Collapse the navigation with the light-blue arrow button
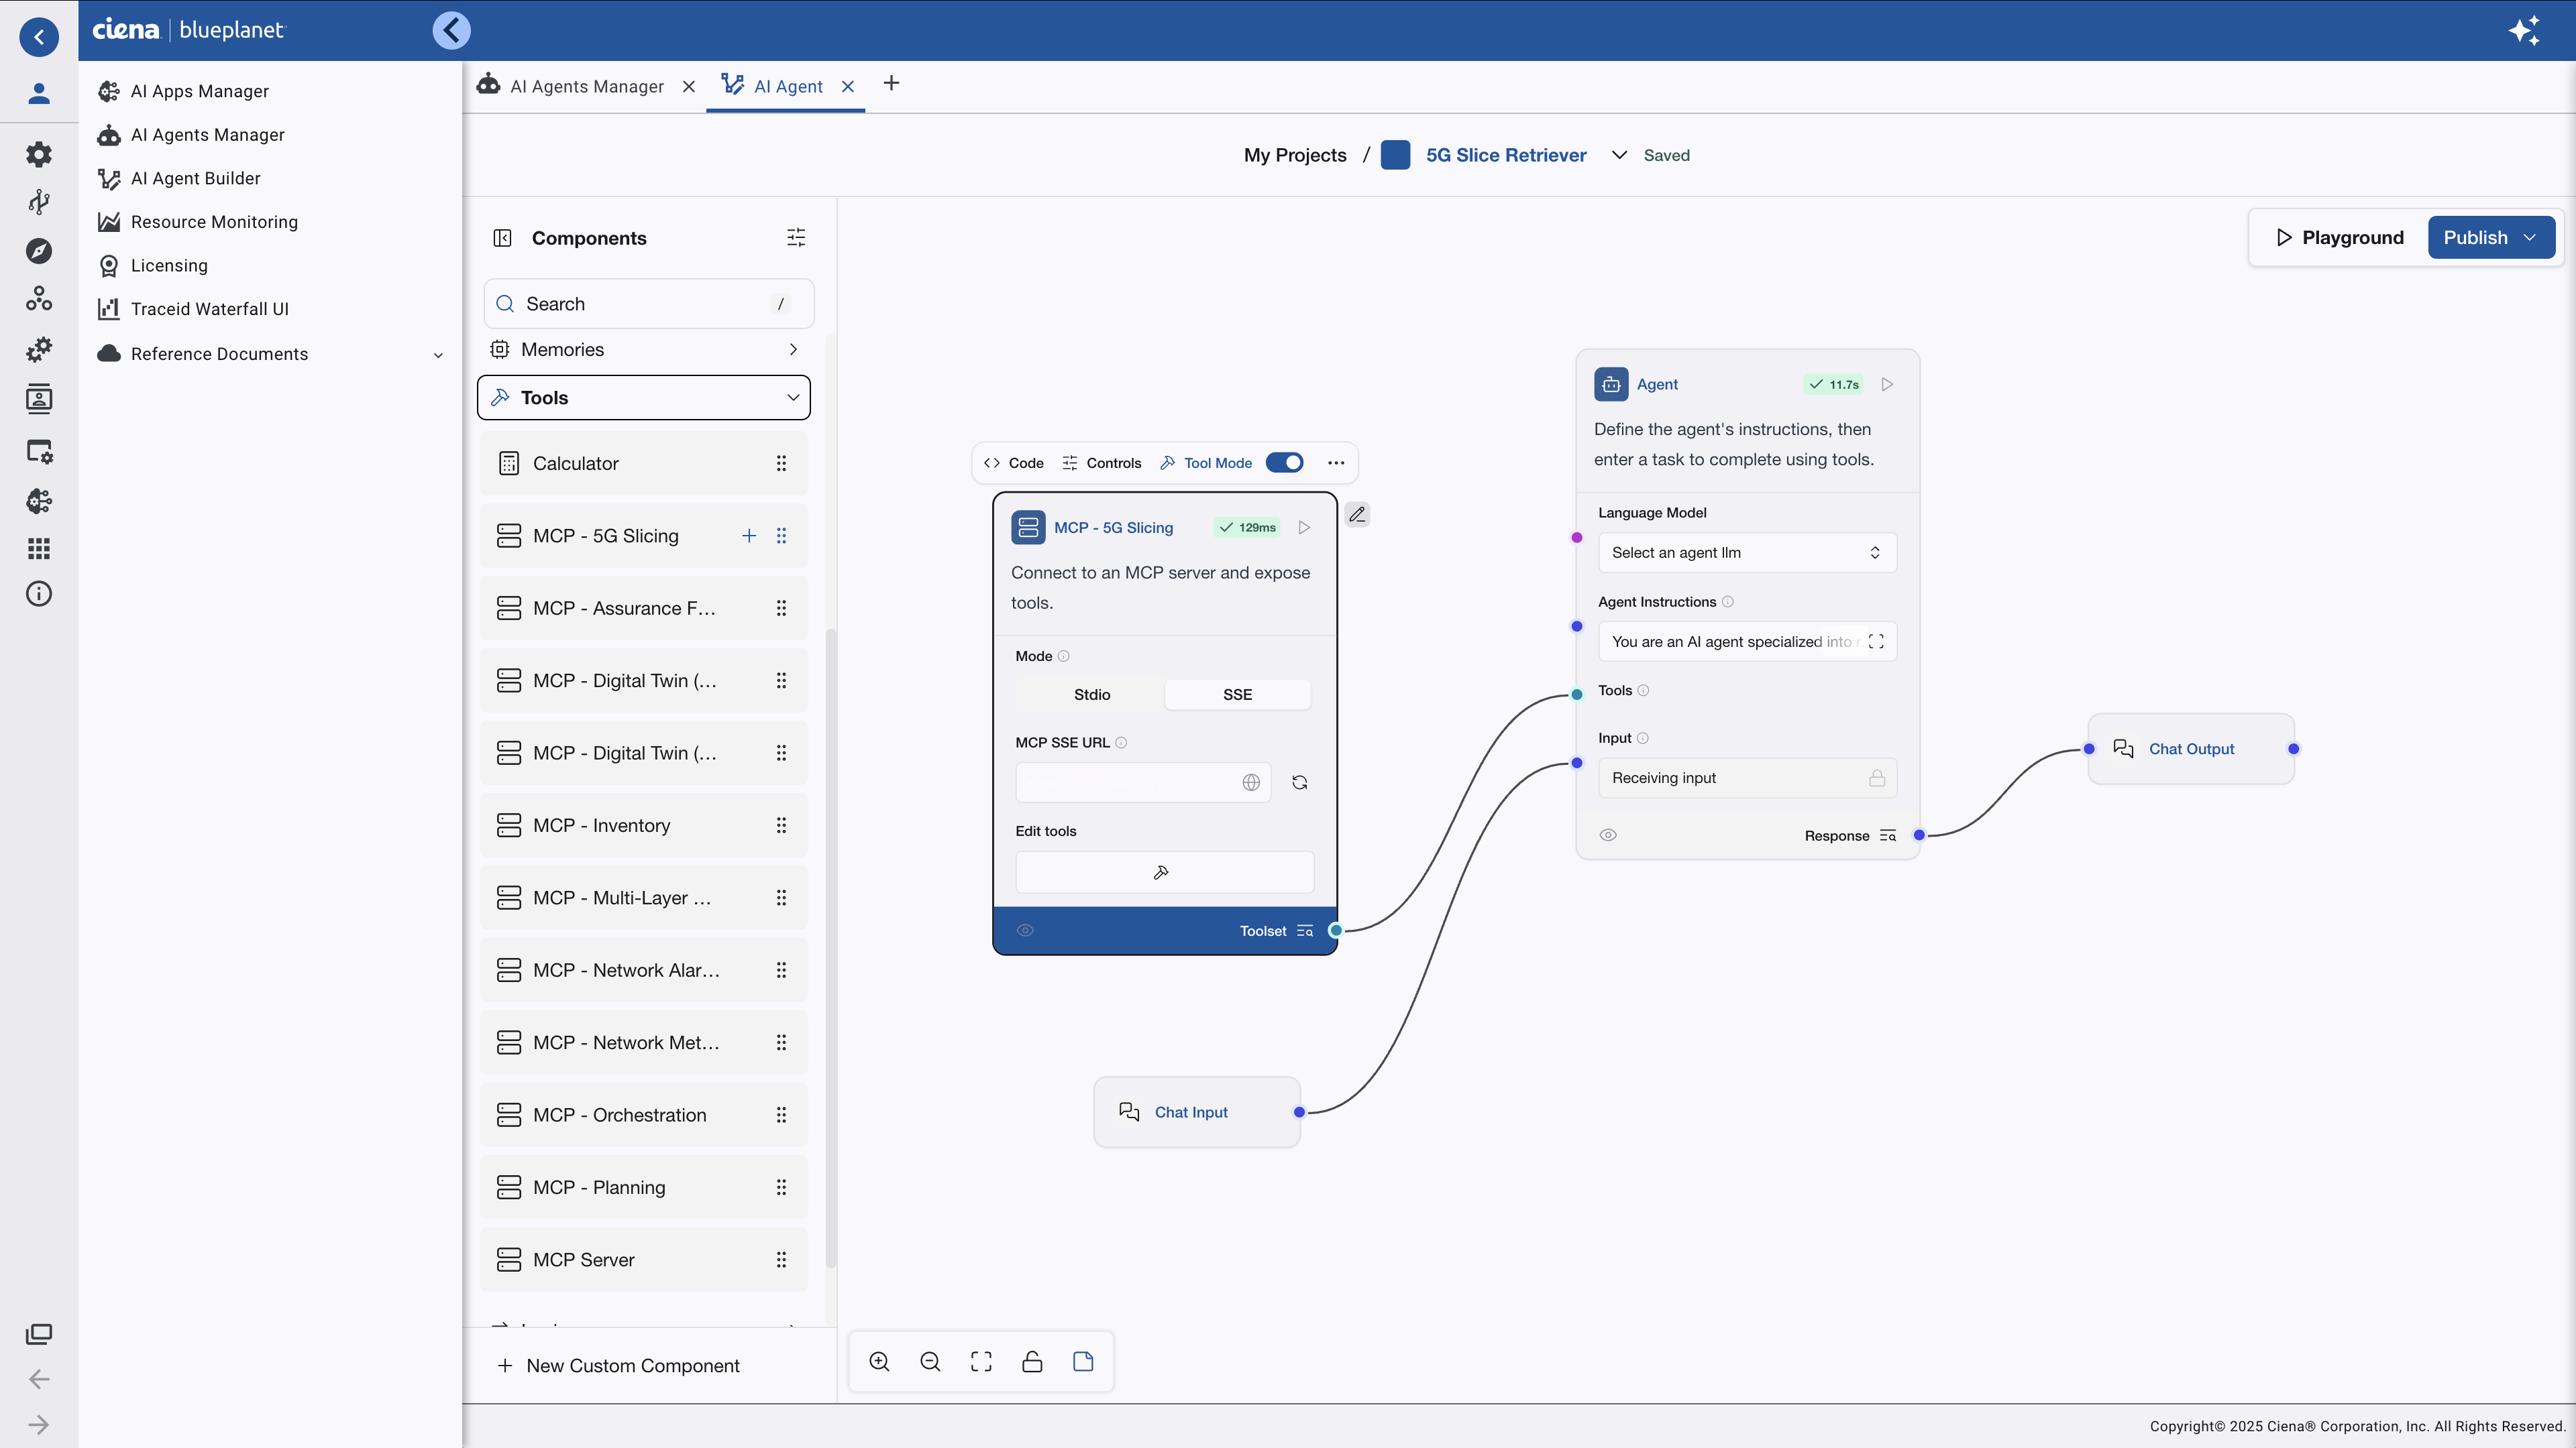 (451, 30)
